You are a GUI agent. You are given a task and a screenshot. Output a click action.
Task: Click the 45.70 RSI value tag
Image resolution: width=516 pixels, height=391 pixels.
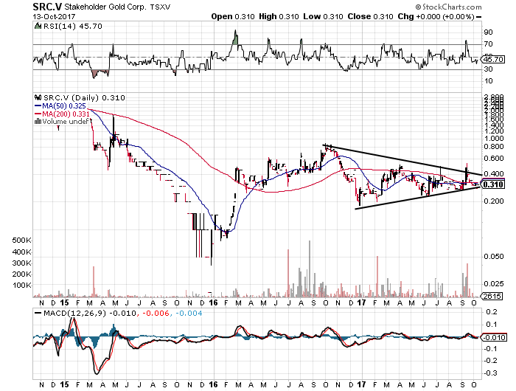click(492, 60)
